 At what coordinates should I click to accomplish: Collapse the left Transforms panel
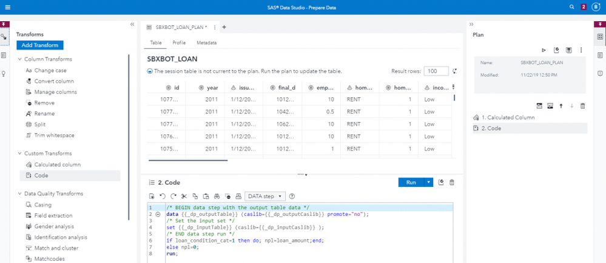pos(132,25)
